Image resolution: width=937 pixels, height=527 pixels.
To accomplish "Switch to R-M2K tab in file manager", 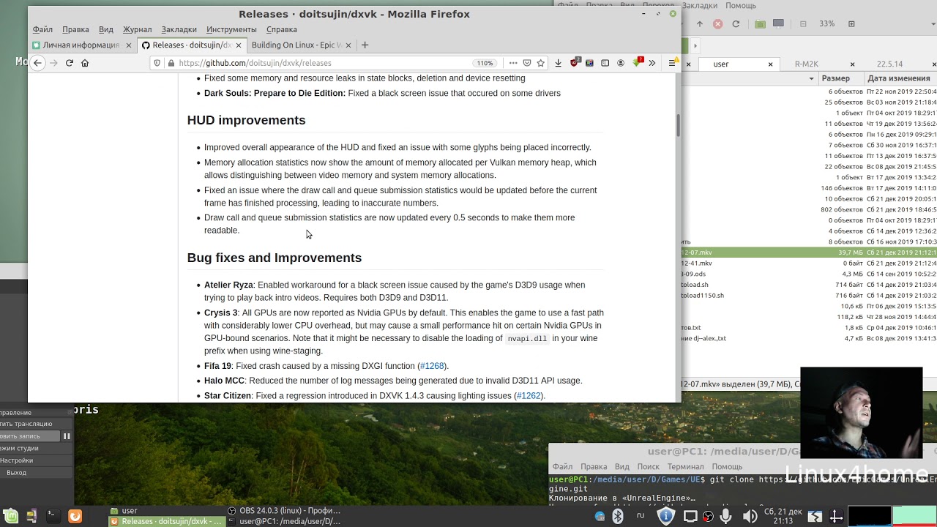I will [807, 64].
